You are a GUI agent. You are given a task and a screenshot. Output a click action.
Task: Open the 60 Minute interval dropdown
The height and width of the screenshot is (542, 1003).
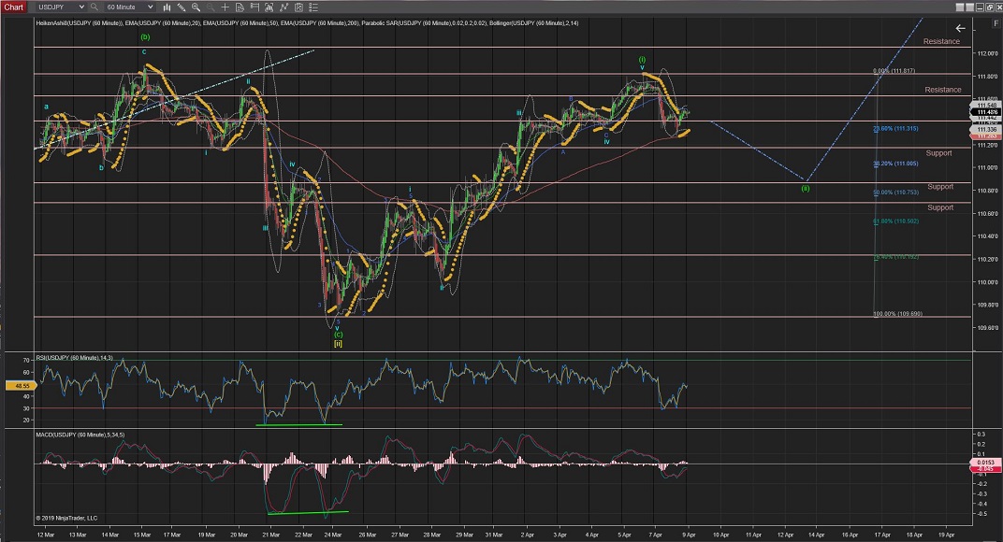(129, 7)
